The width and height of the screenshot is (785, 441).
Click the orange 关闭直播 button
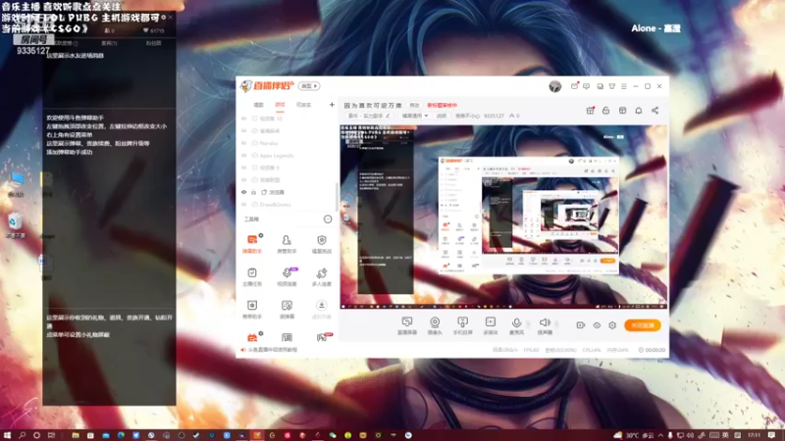643,325
